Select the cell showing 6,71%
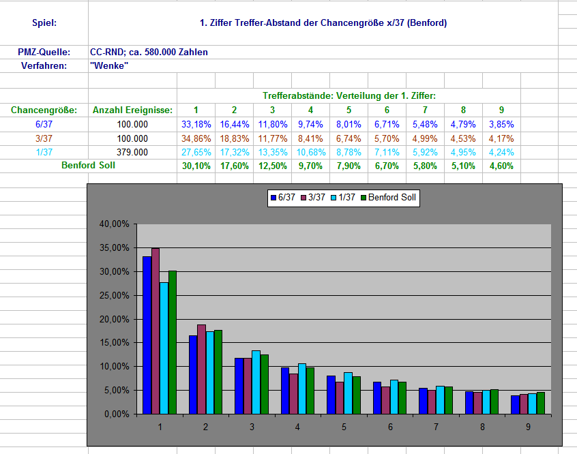This screenshot has width=577, height=454. (387, 124)
